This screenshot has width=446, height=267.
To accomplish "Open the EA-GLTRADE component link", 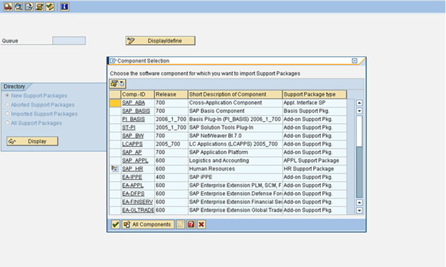I will [138, 210].
